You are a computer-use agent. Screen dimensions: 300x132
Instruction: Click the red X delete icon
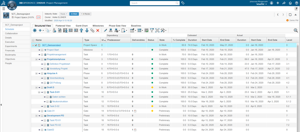[97, 30]
